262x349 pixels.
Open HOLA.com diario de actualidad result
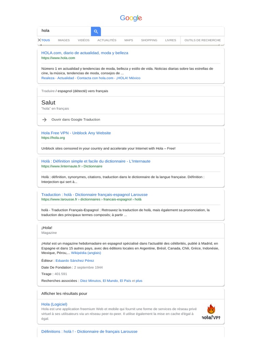pos(85,53)
